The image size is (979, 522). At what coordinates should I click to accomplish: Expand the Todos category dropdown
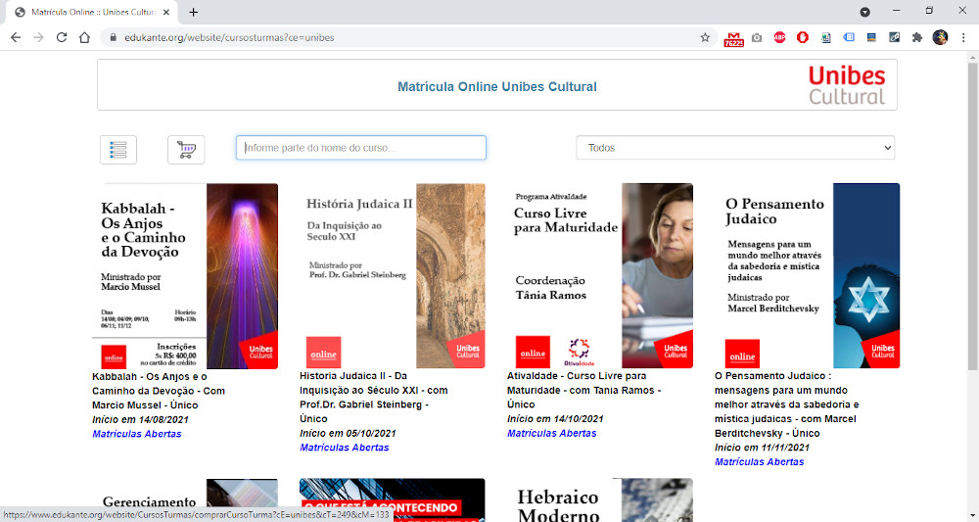point(735,148)
